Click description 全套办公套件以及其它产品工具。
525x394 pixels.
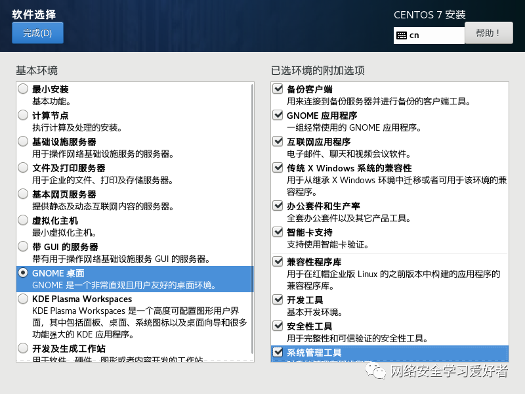click(349, 218)
